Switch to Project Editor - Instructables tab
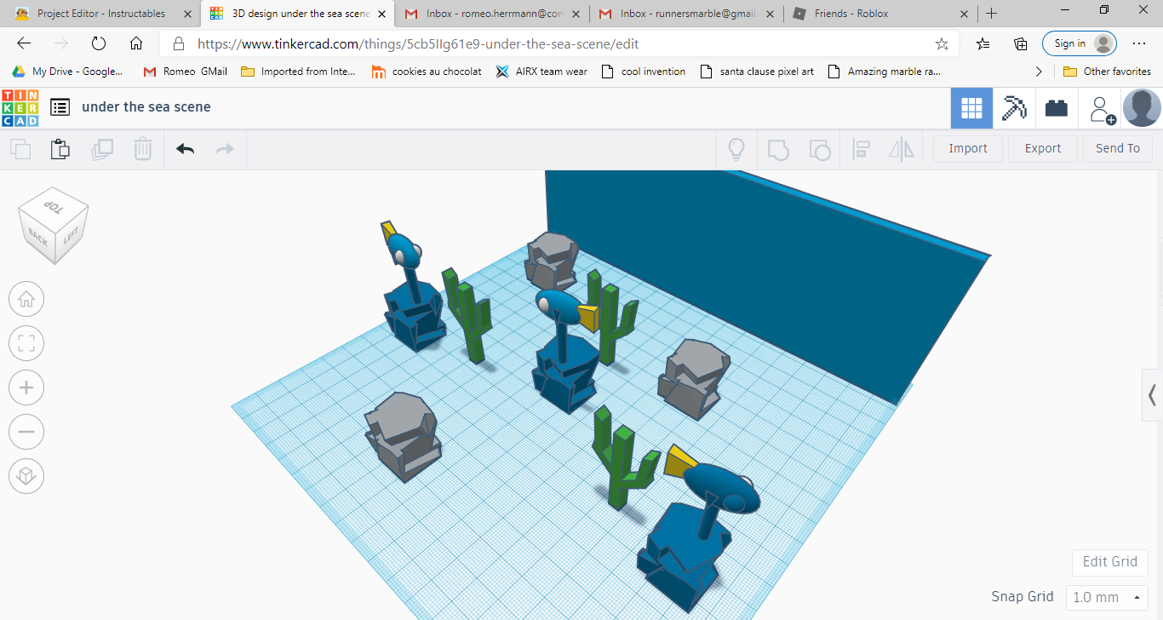This screenshot has height=620, width=1163. click(100, 14)
